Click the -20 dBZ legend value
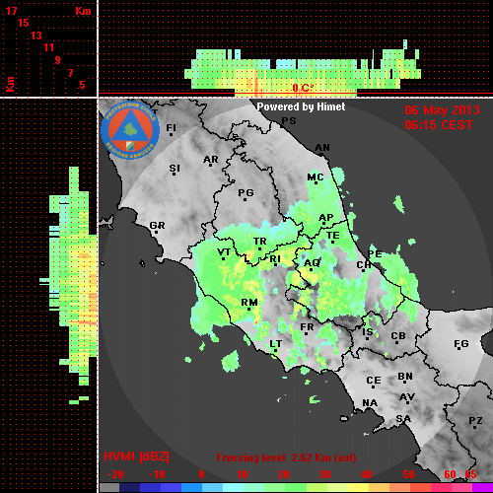493x493 pixels. coord(115,474)
